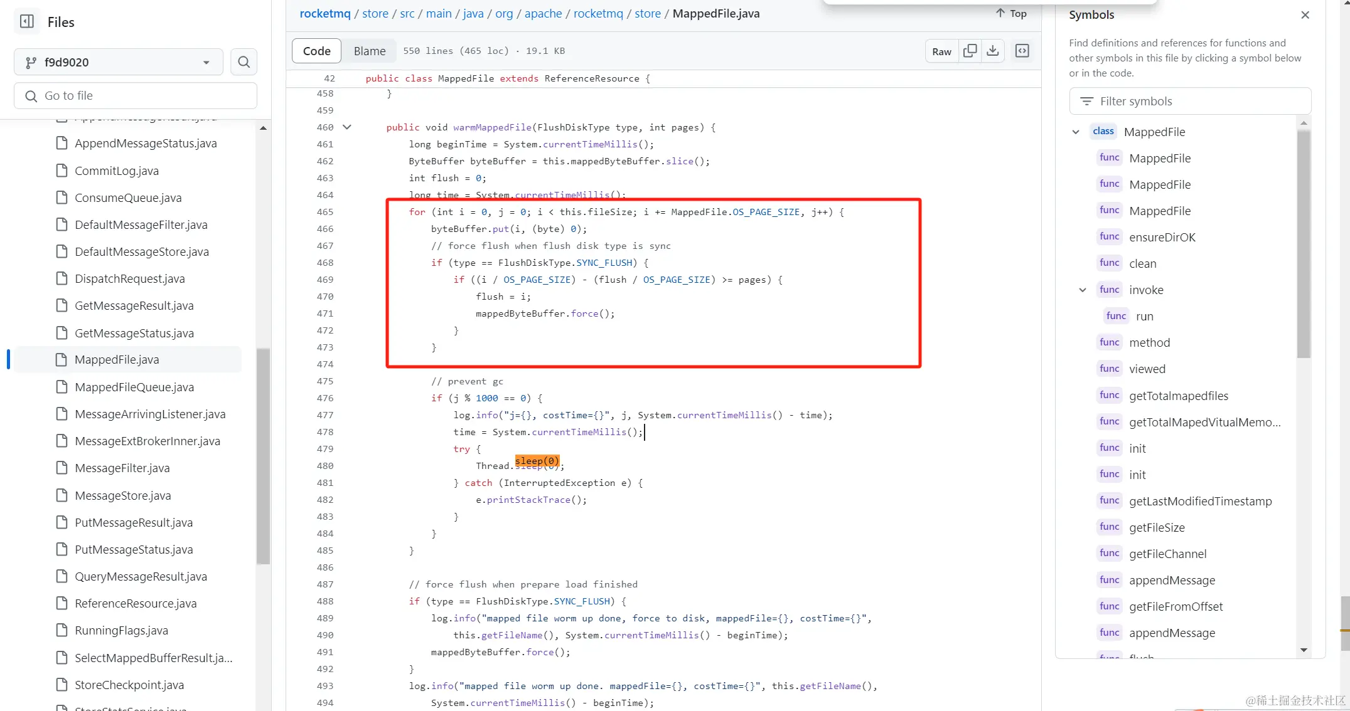
Task: Collapse the MappedFile class symbol tree
Action: pyautogui.click(x=1076, y=132)
